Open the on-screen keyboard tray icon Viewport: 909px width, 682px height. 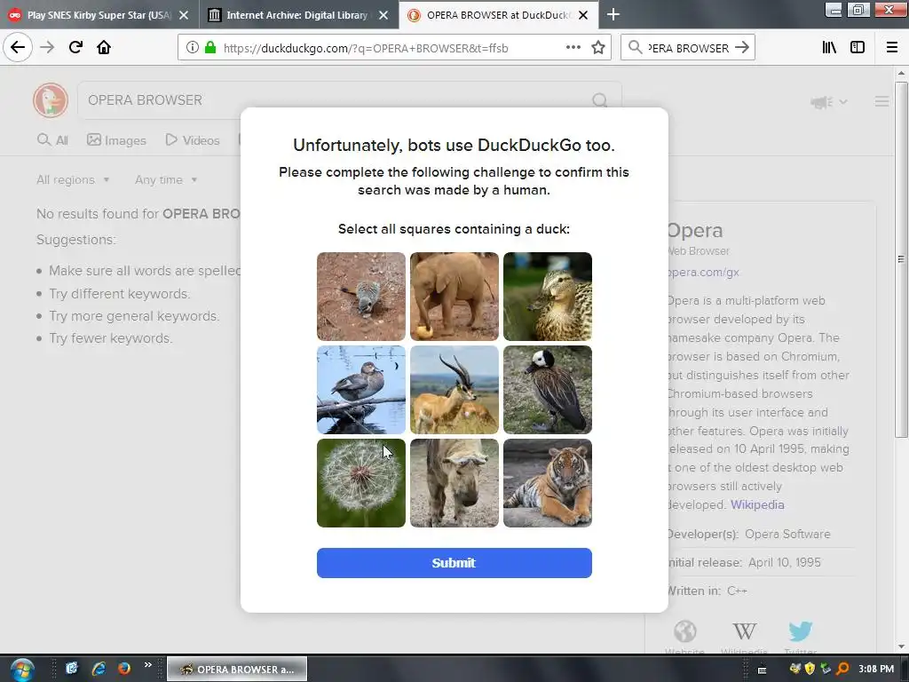pos(763,670)
